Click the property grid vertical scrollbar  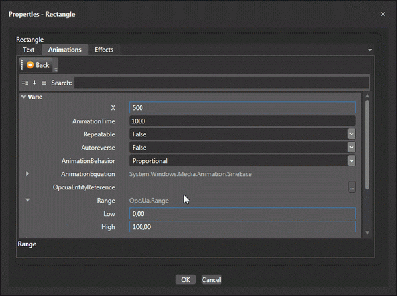[x=367, y=145]
